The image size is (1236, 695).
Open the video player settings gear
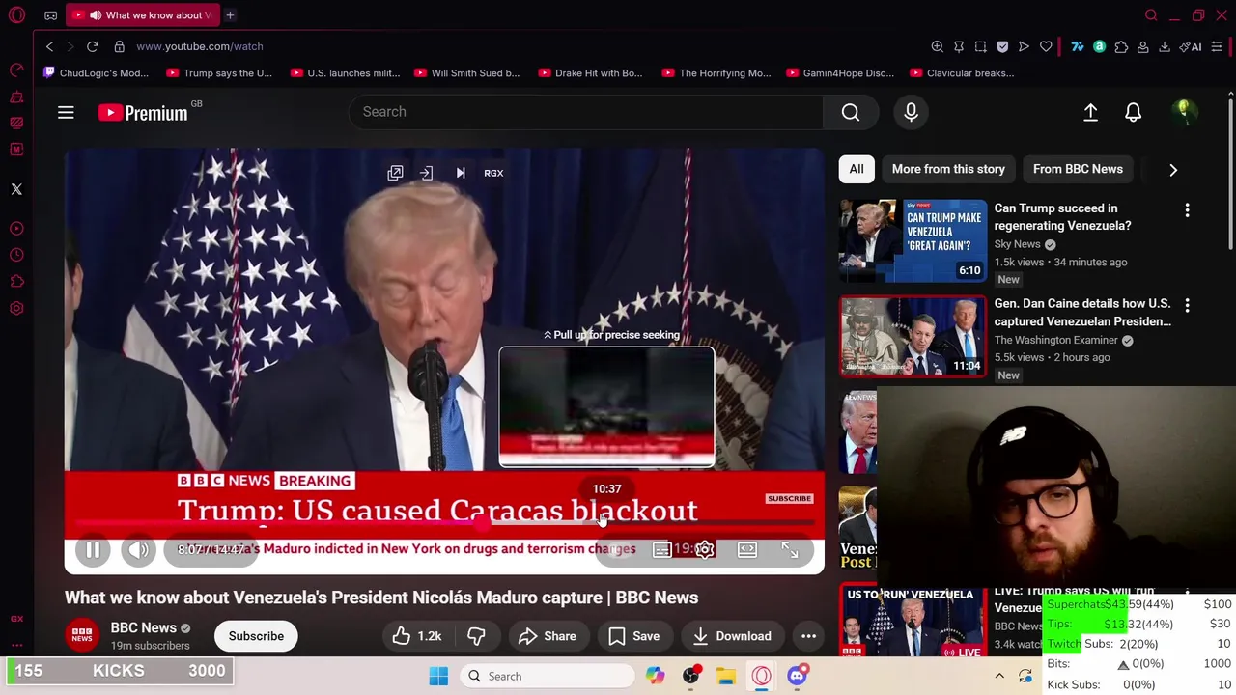(x=705, y=550)
